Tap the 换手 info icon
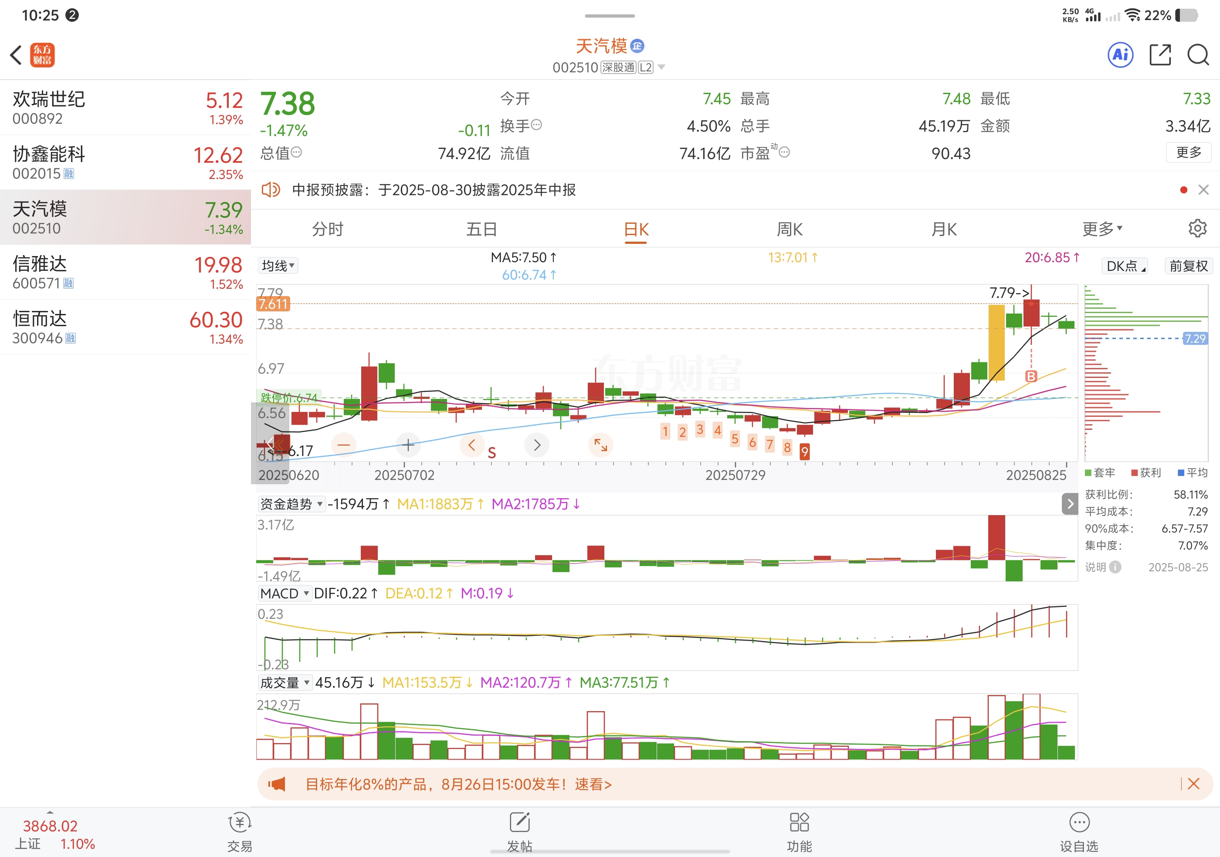Screen dimensions: 1220x857 click(x=537, y=125)
